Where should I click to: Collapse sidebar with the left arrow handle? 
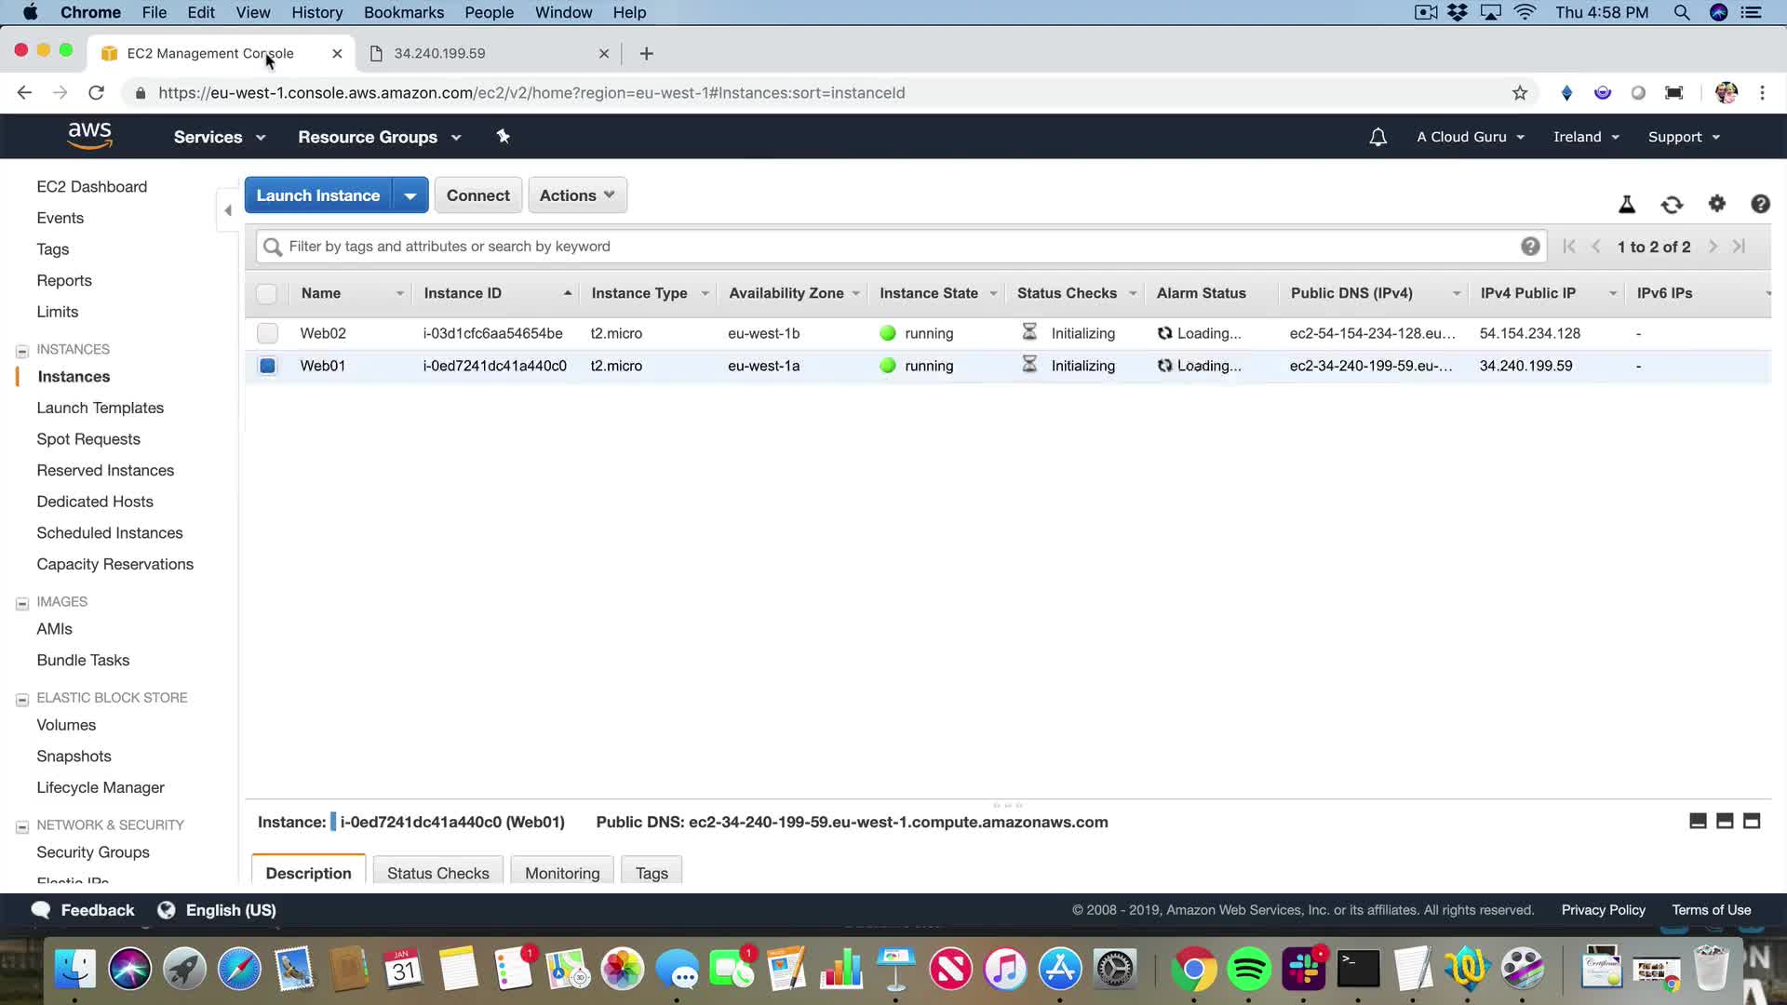[228, 210]
